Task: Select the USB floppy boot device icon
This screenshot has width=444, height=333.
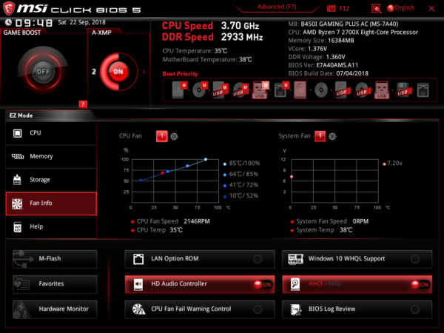Action: [403, 90]
